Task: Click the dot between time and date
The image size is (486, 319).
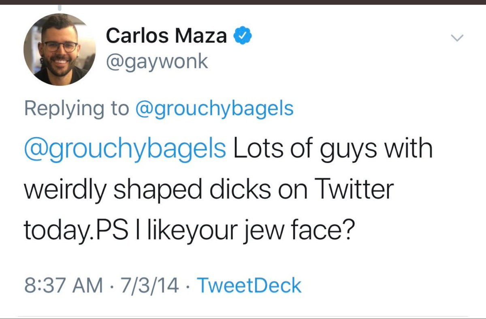Action: pos(111,286)
